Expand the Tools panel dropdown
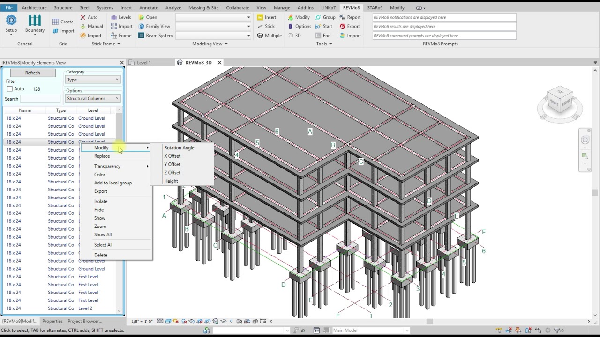This screenshot has width=600, height=337. tap(324, 44)
